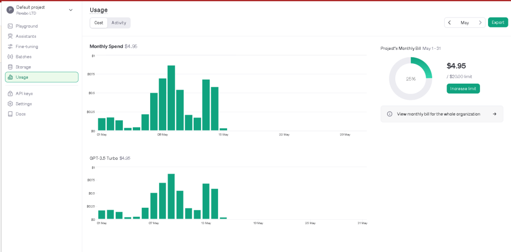This screenshot has height=252, width=511.
Task: Open Docs from the sidebar
Action: [42, 114]
